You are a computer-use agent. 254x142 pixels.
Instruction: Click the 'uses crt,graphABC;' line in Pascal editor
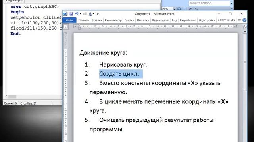pyautogui.click(x=35, y=7)
